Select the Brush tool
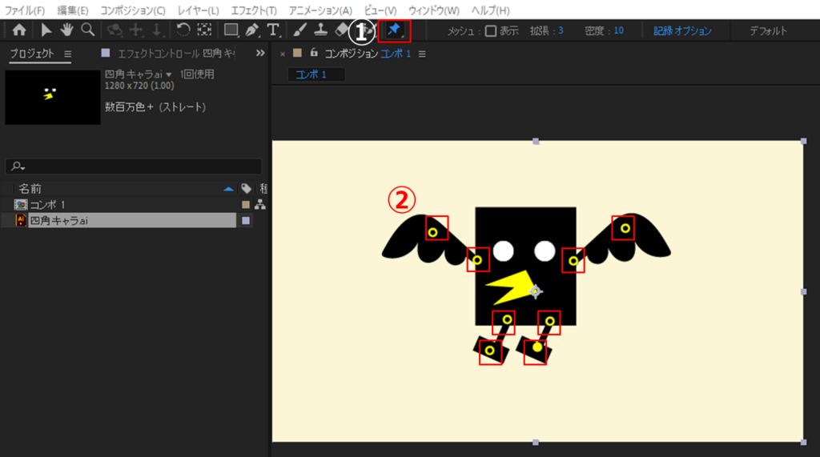The height and width of the screenshot is (457, 820). tap(299, 30)
